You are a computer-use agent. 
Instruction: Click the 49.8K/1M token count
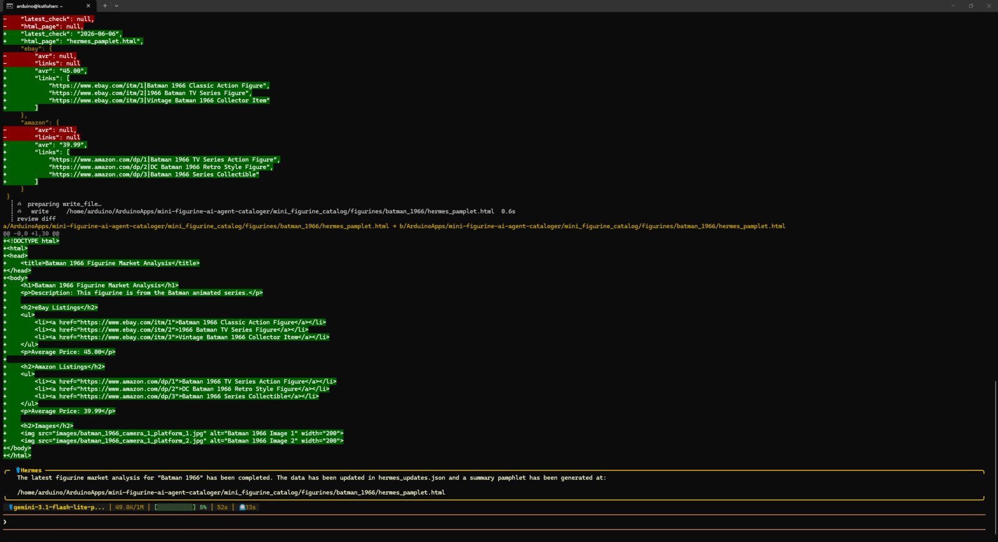pos(129,507)
